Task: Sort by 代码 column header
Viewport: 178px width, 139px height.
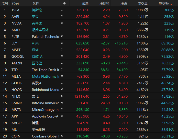Action: coord(15,4)
